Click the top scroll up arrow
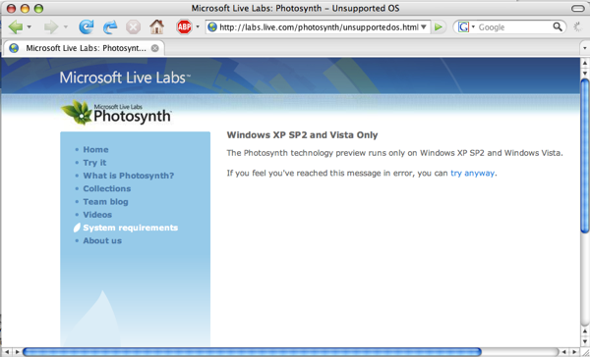This screenshot has height=357, width=590. 585,62
